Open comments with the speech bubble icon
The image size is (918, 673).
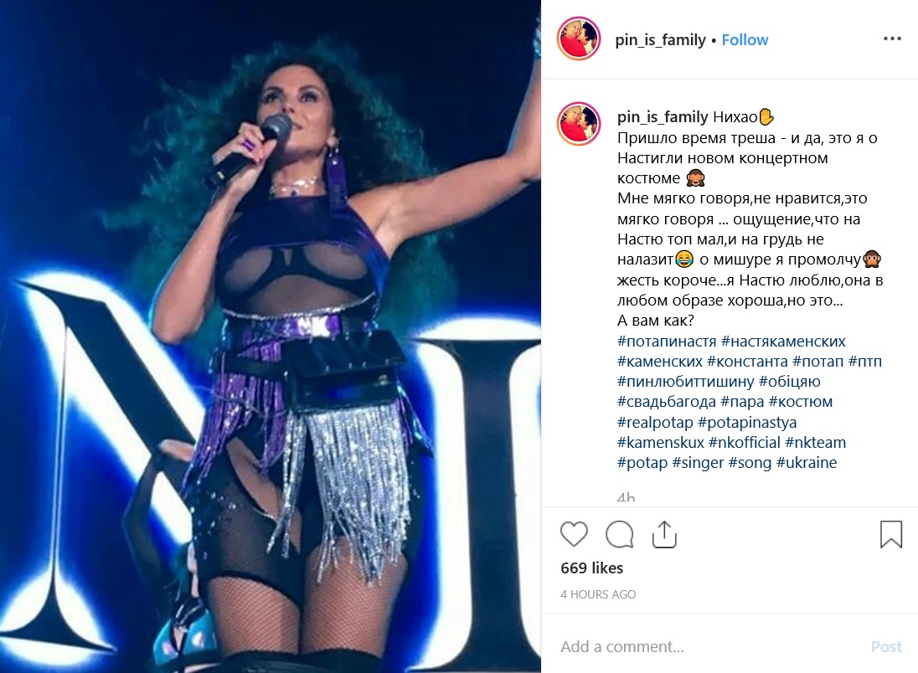click(x=620, y=534)
